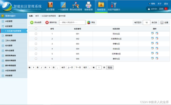Focus the filter condition input field
171x105 pixels.
(72, 22)
